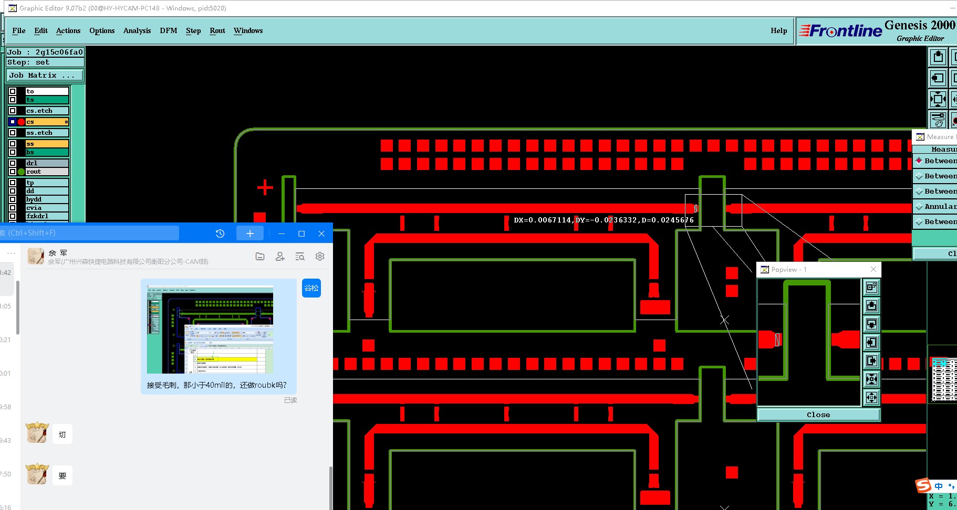Click avatar next to 切 message
Image resolution: width=957 pixels, height=510 pixels.
[x=37, y=432]
